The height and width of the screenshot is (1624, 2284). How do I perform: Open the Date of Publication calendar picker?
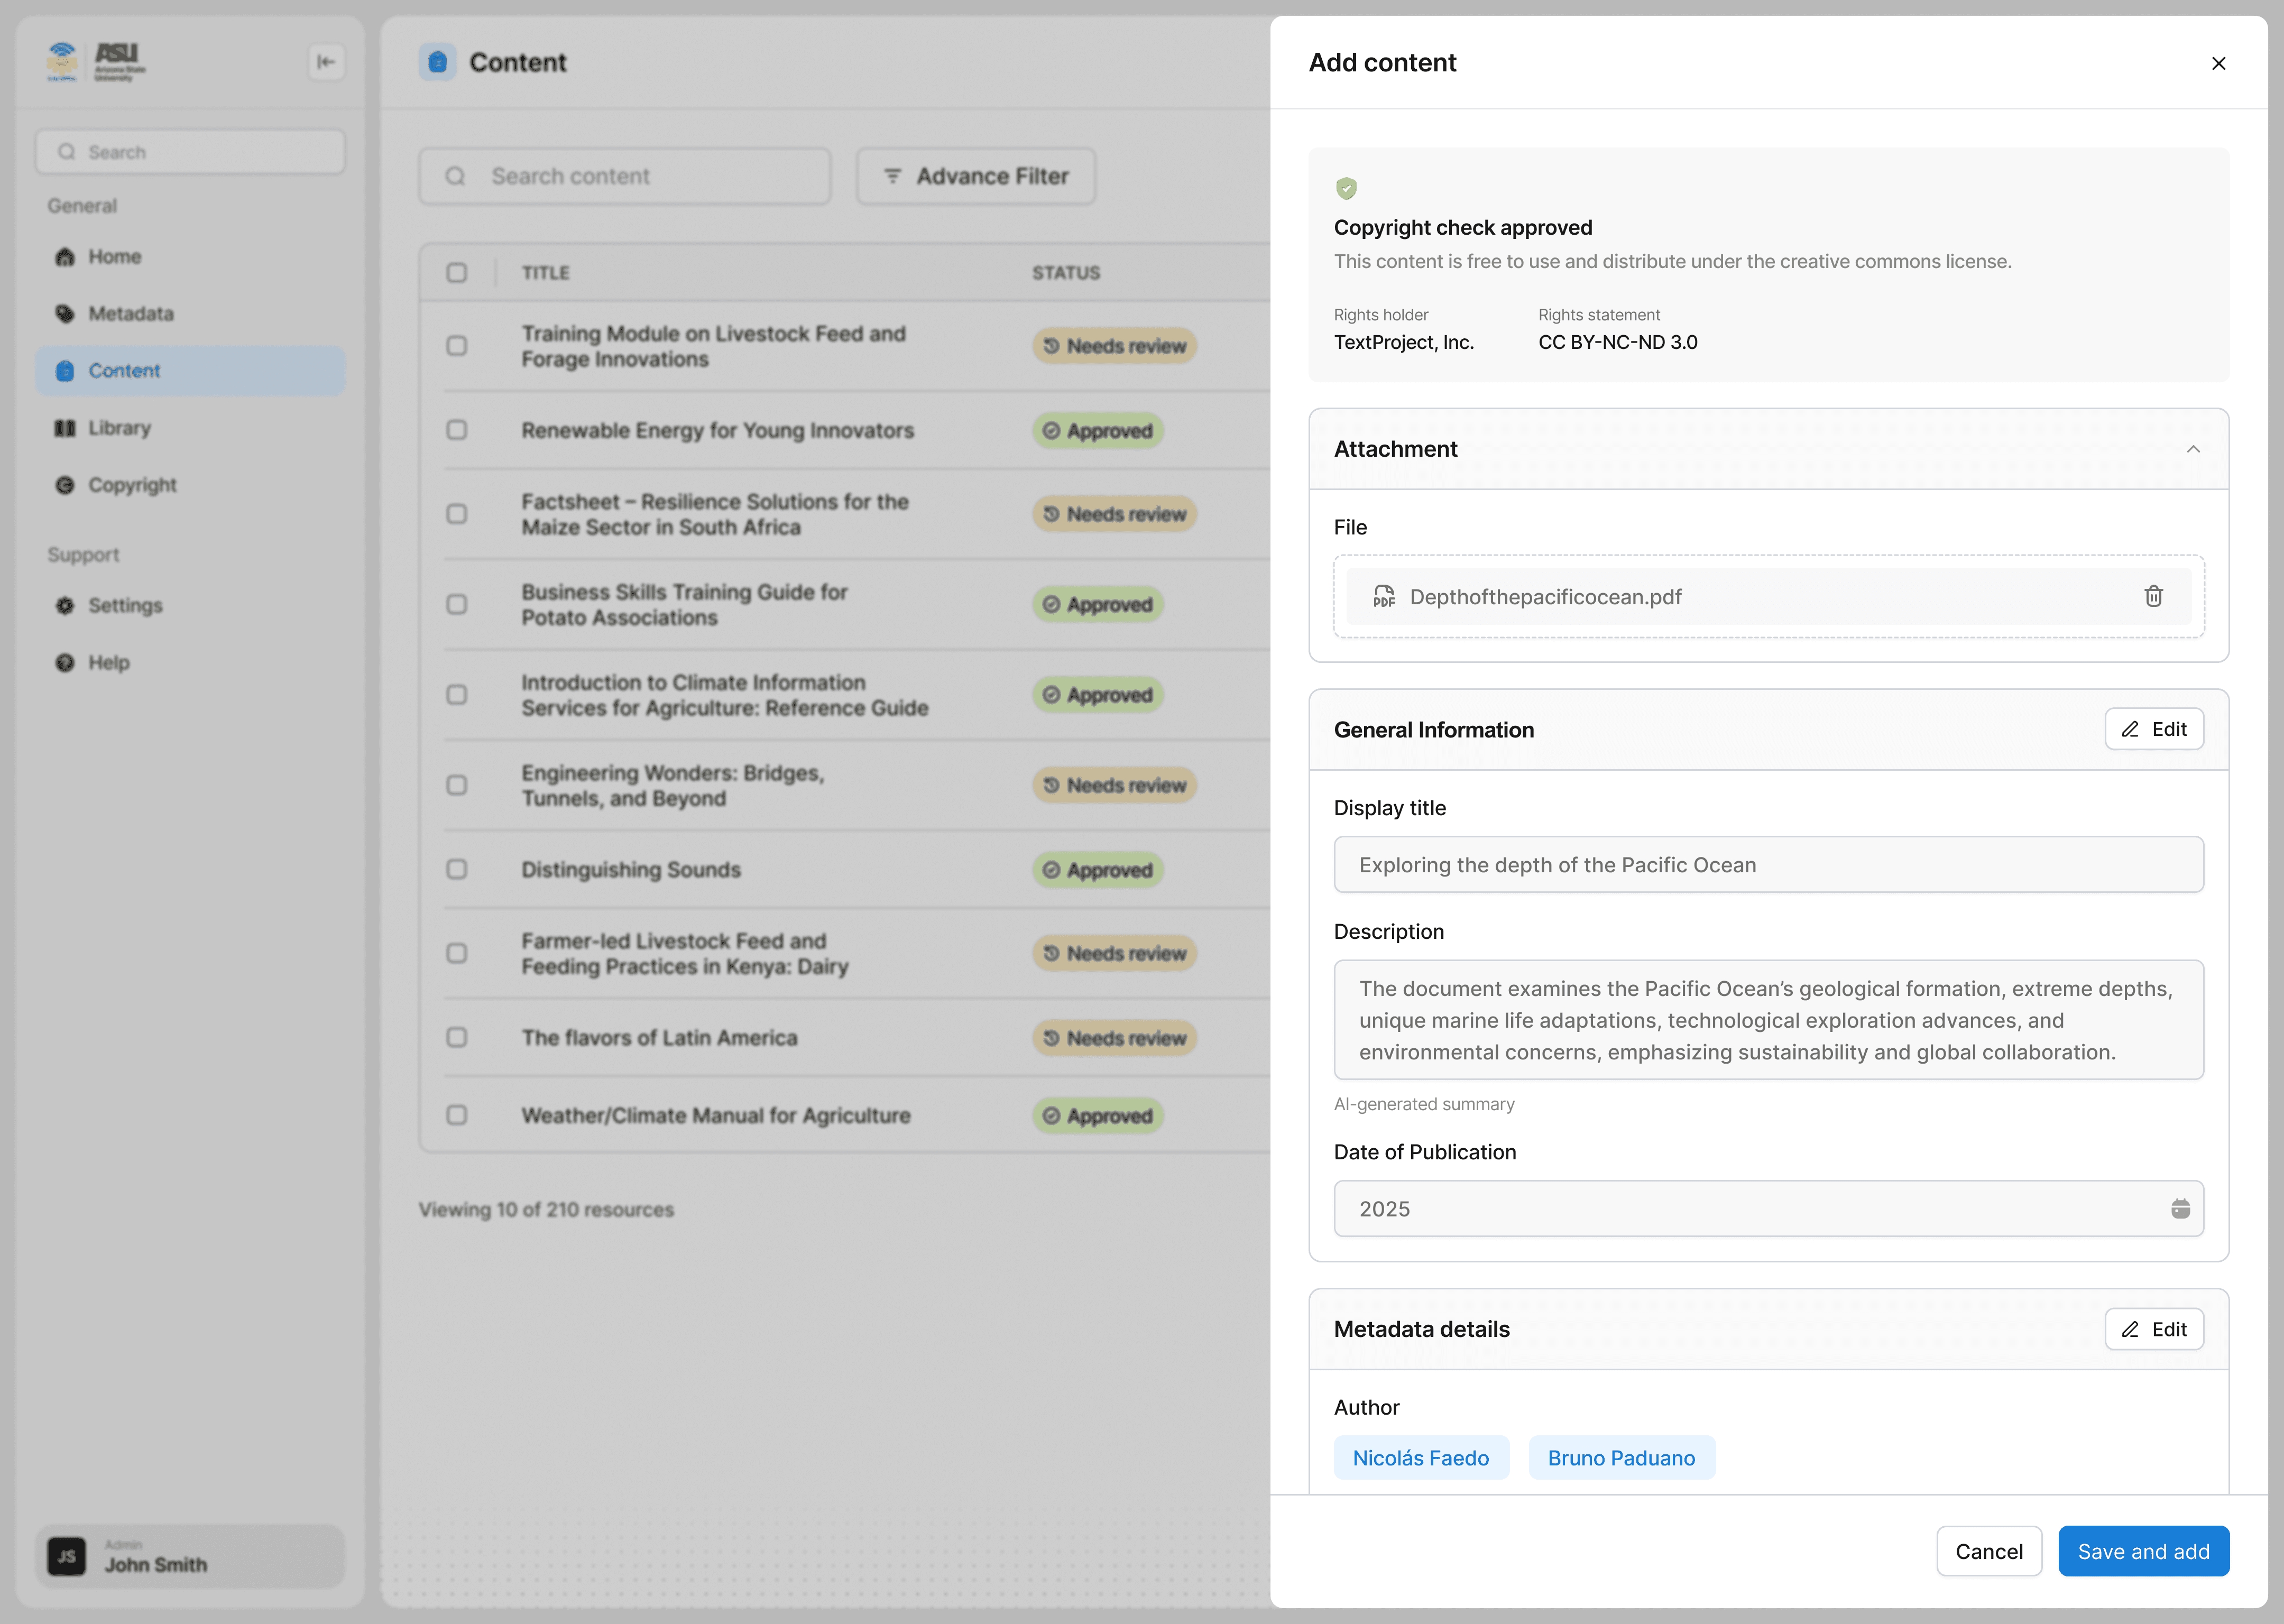point(2180,1208)
